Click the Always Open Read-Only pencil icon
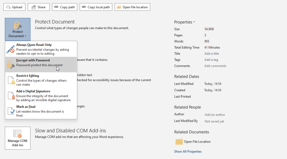This screenshot has width=287, height=159. tap(10, 49)
